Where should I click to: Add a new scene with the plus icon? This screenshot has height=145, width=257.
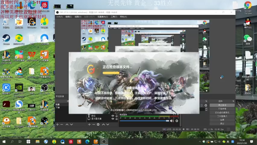(x=58, y=124)
